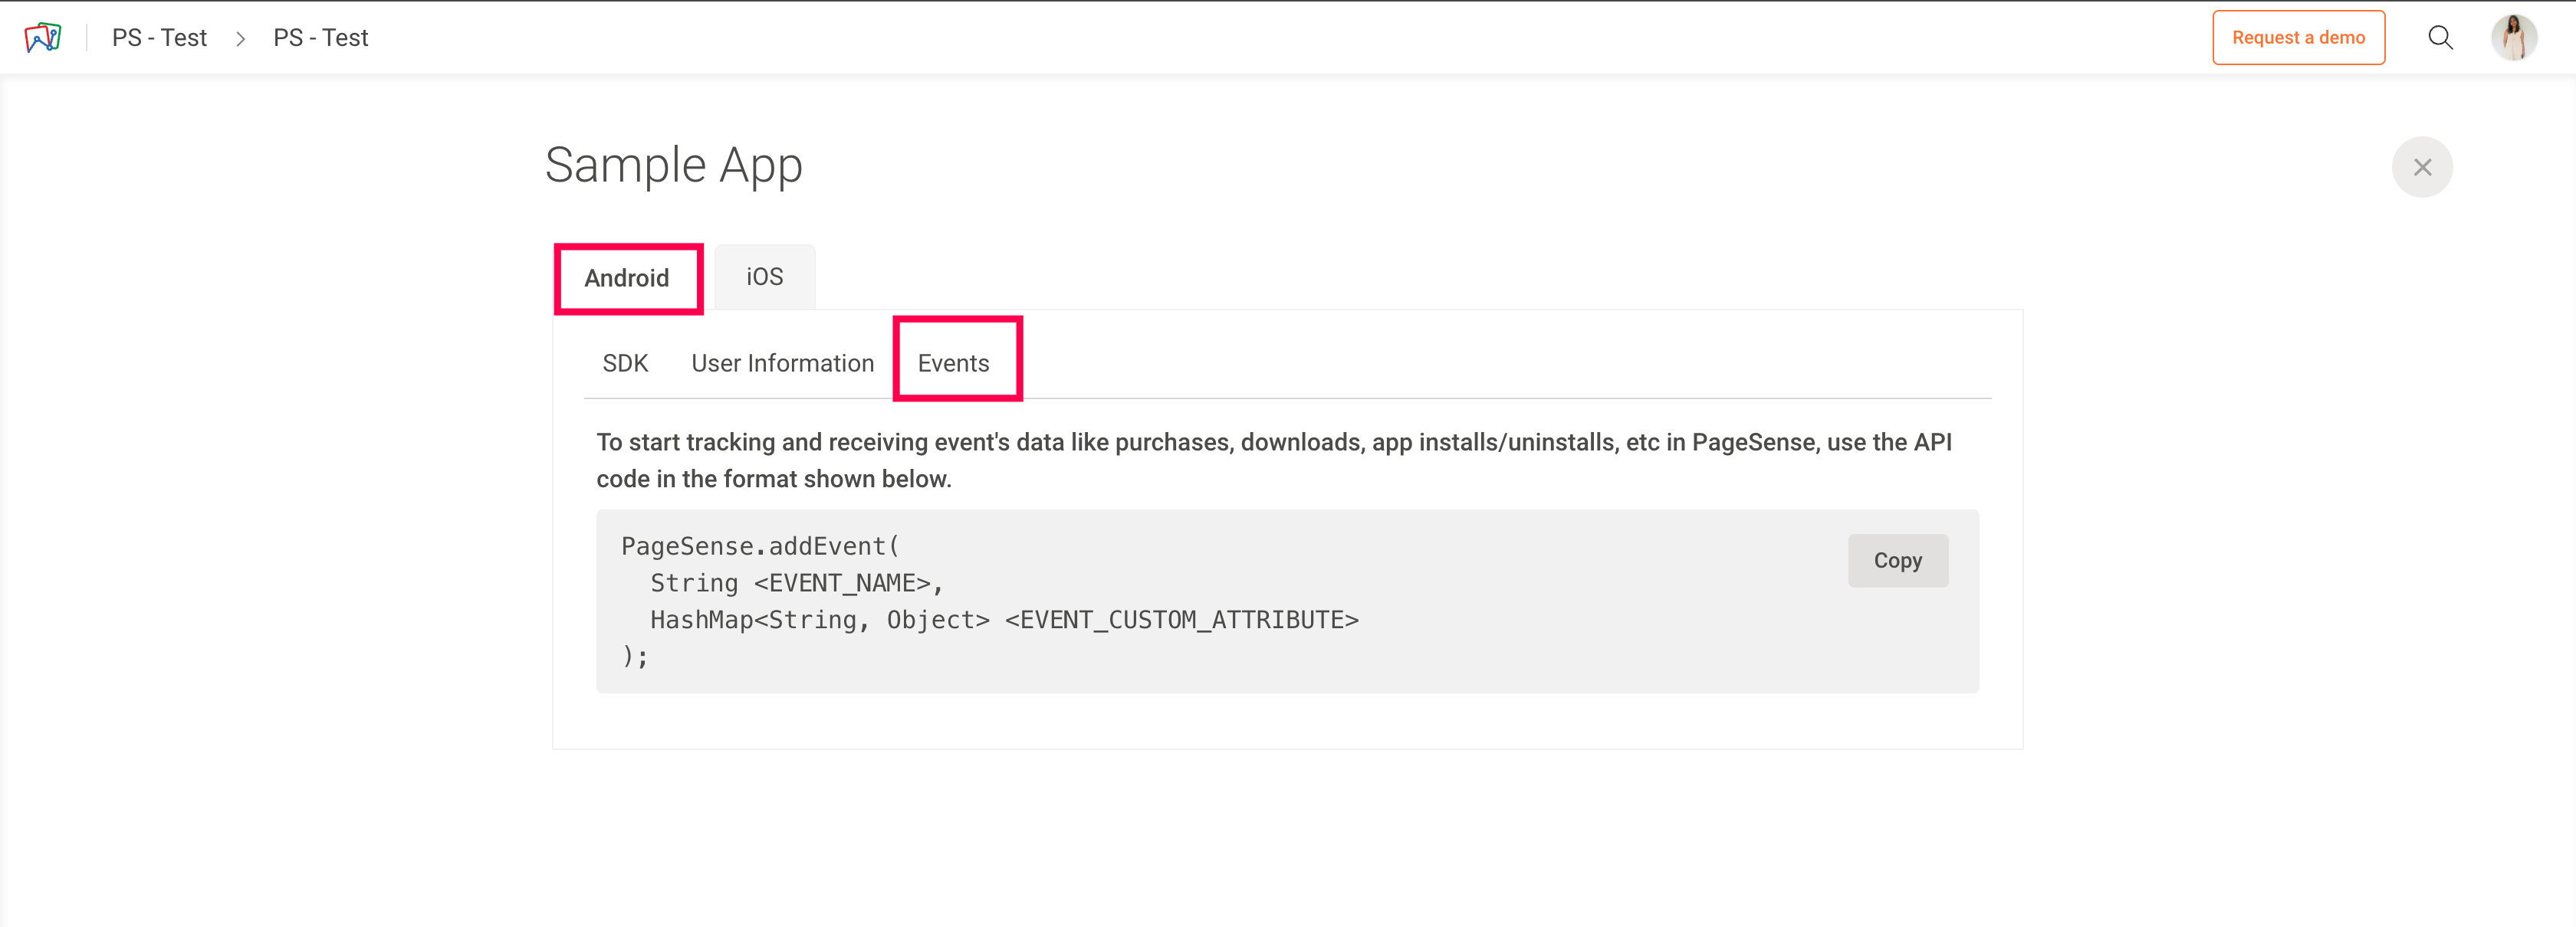Click the PageSense.addEvent( code line
This screenshot has height=927, width=2576.
point(760,546)
